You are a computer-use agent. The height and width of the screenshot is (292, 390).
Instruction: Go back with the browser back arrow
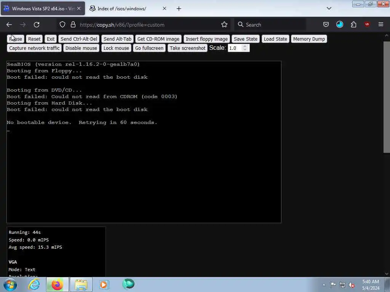coord(9,25)
